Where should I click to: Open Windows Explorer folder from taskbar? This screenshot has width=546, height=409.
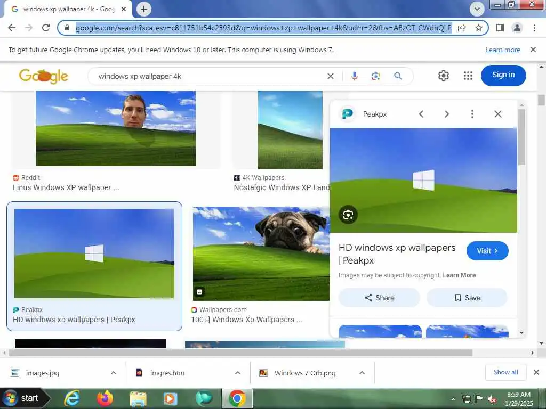(x=138, y=398)
